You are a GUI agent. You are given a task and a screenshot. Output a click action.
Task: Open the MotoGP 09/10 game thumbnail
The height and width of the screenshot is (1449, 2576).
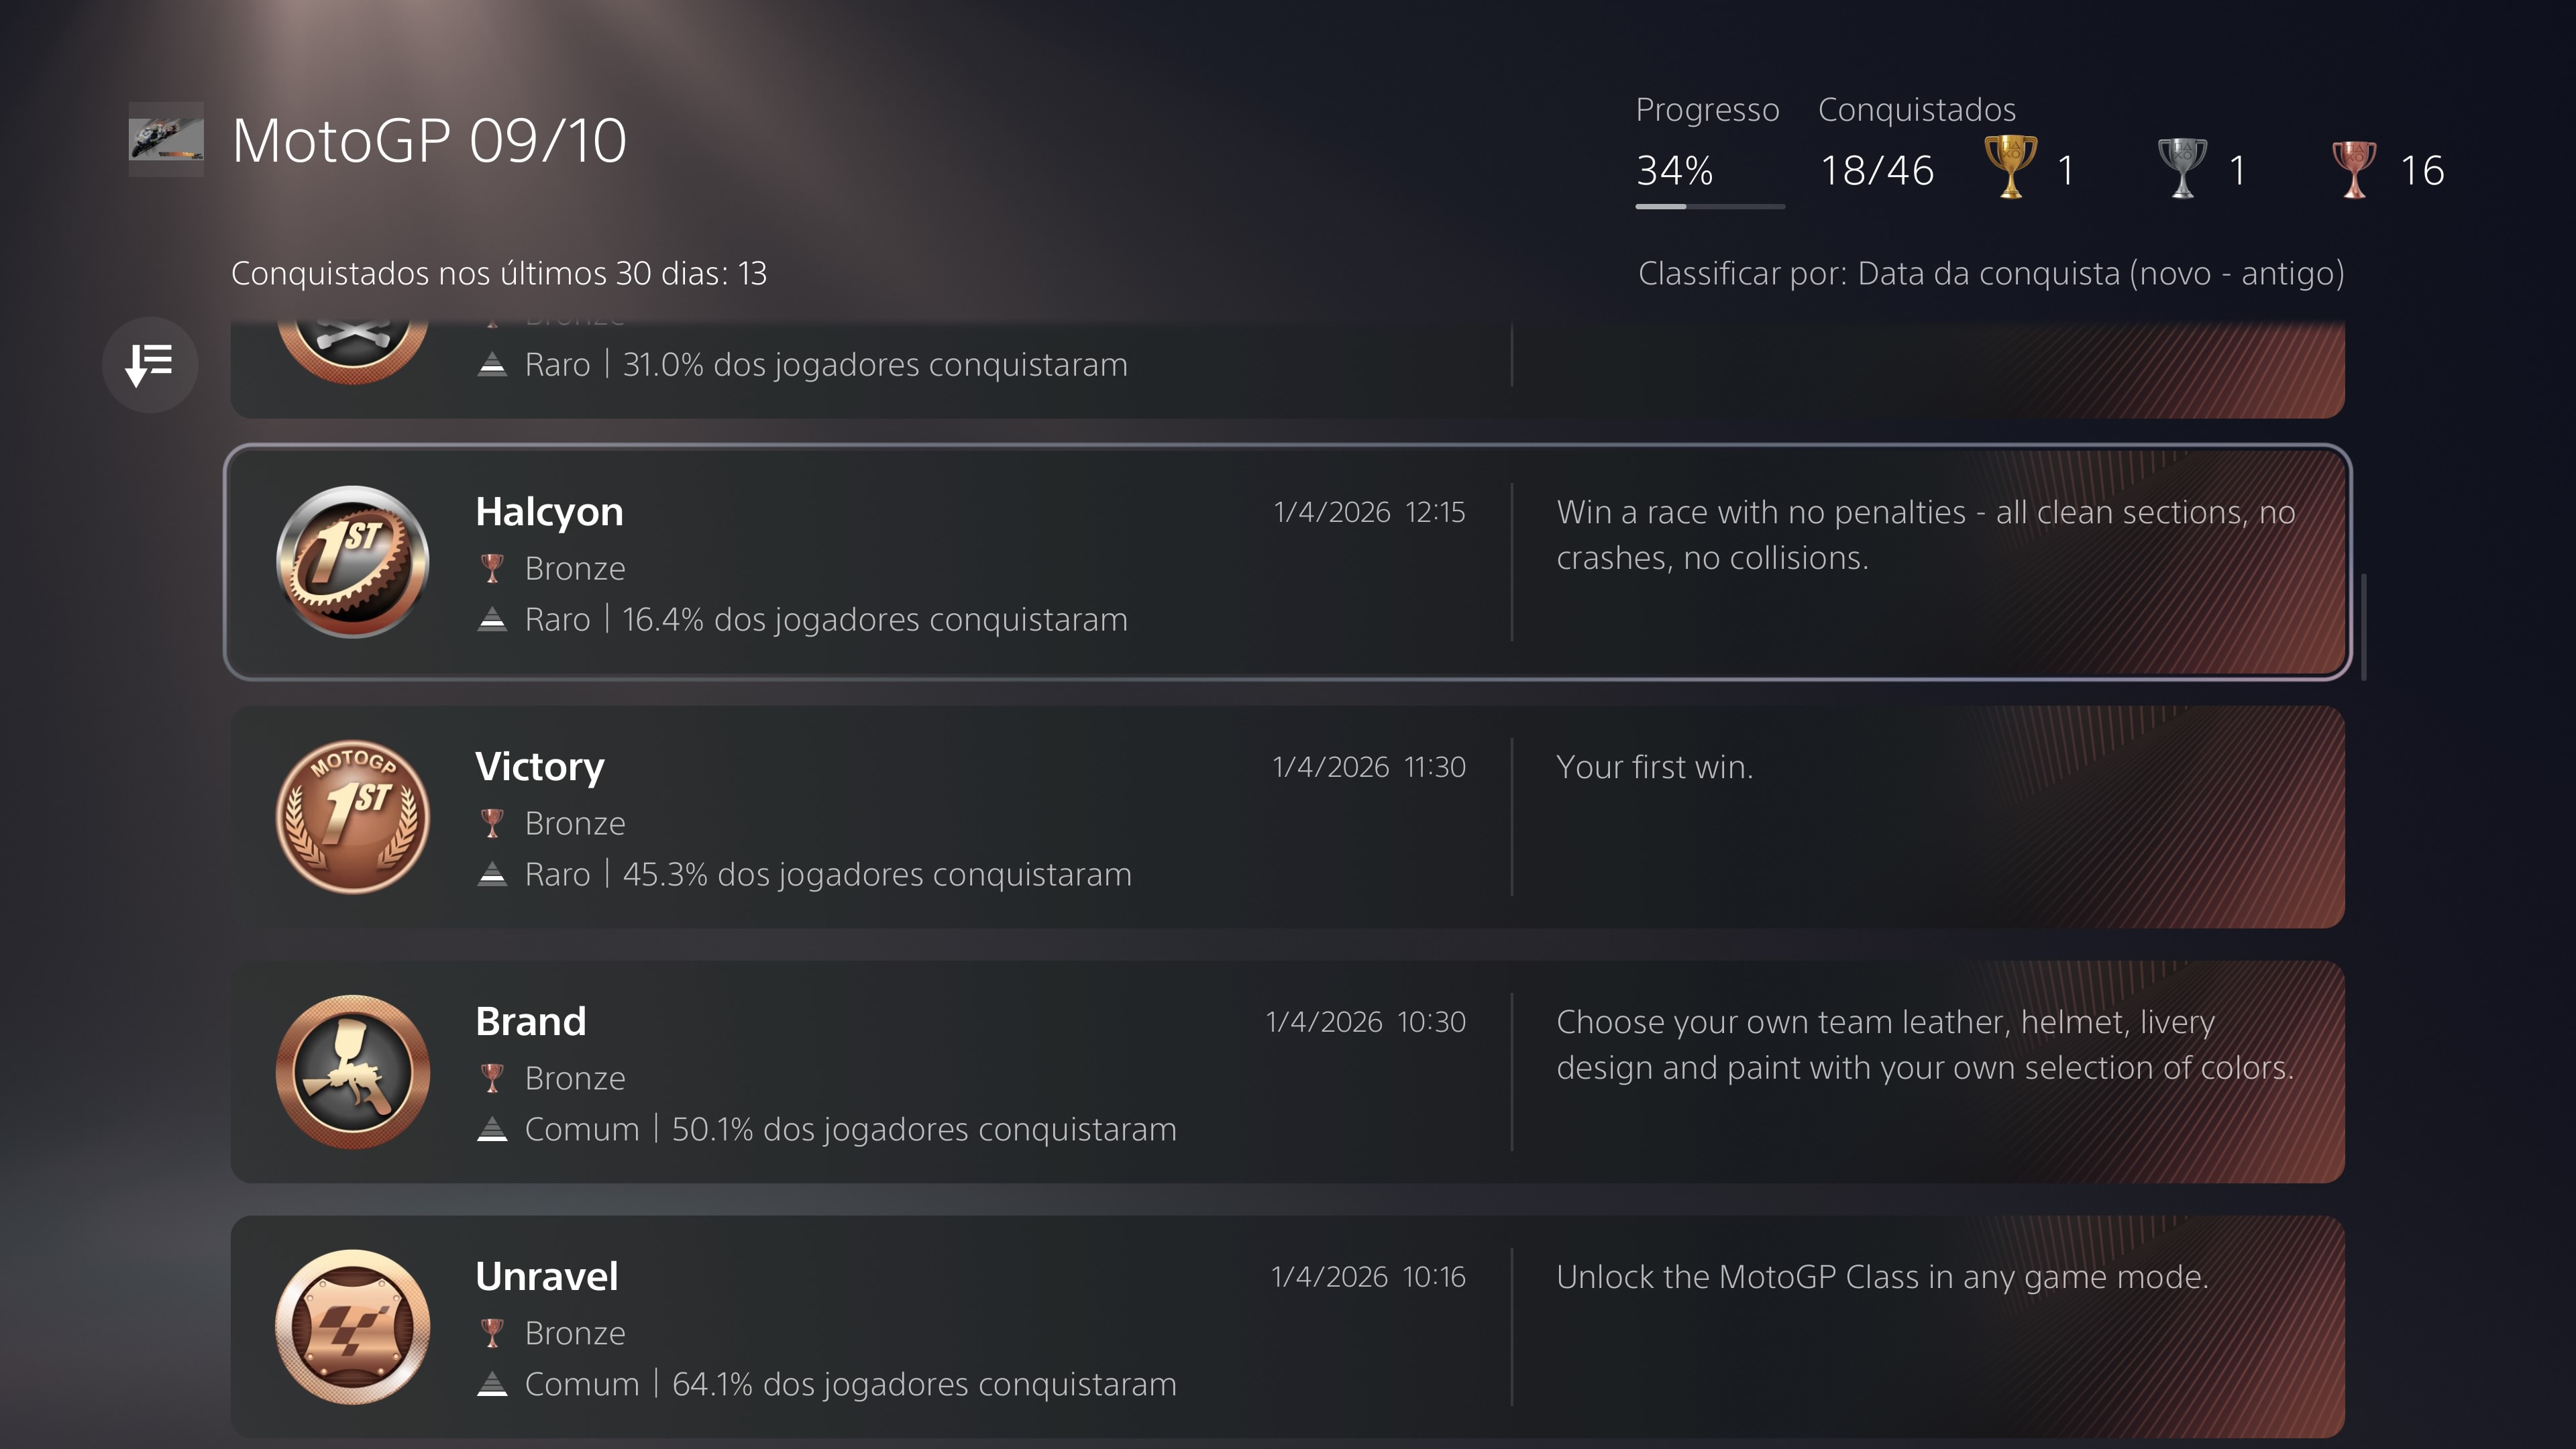(166, 139)
